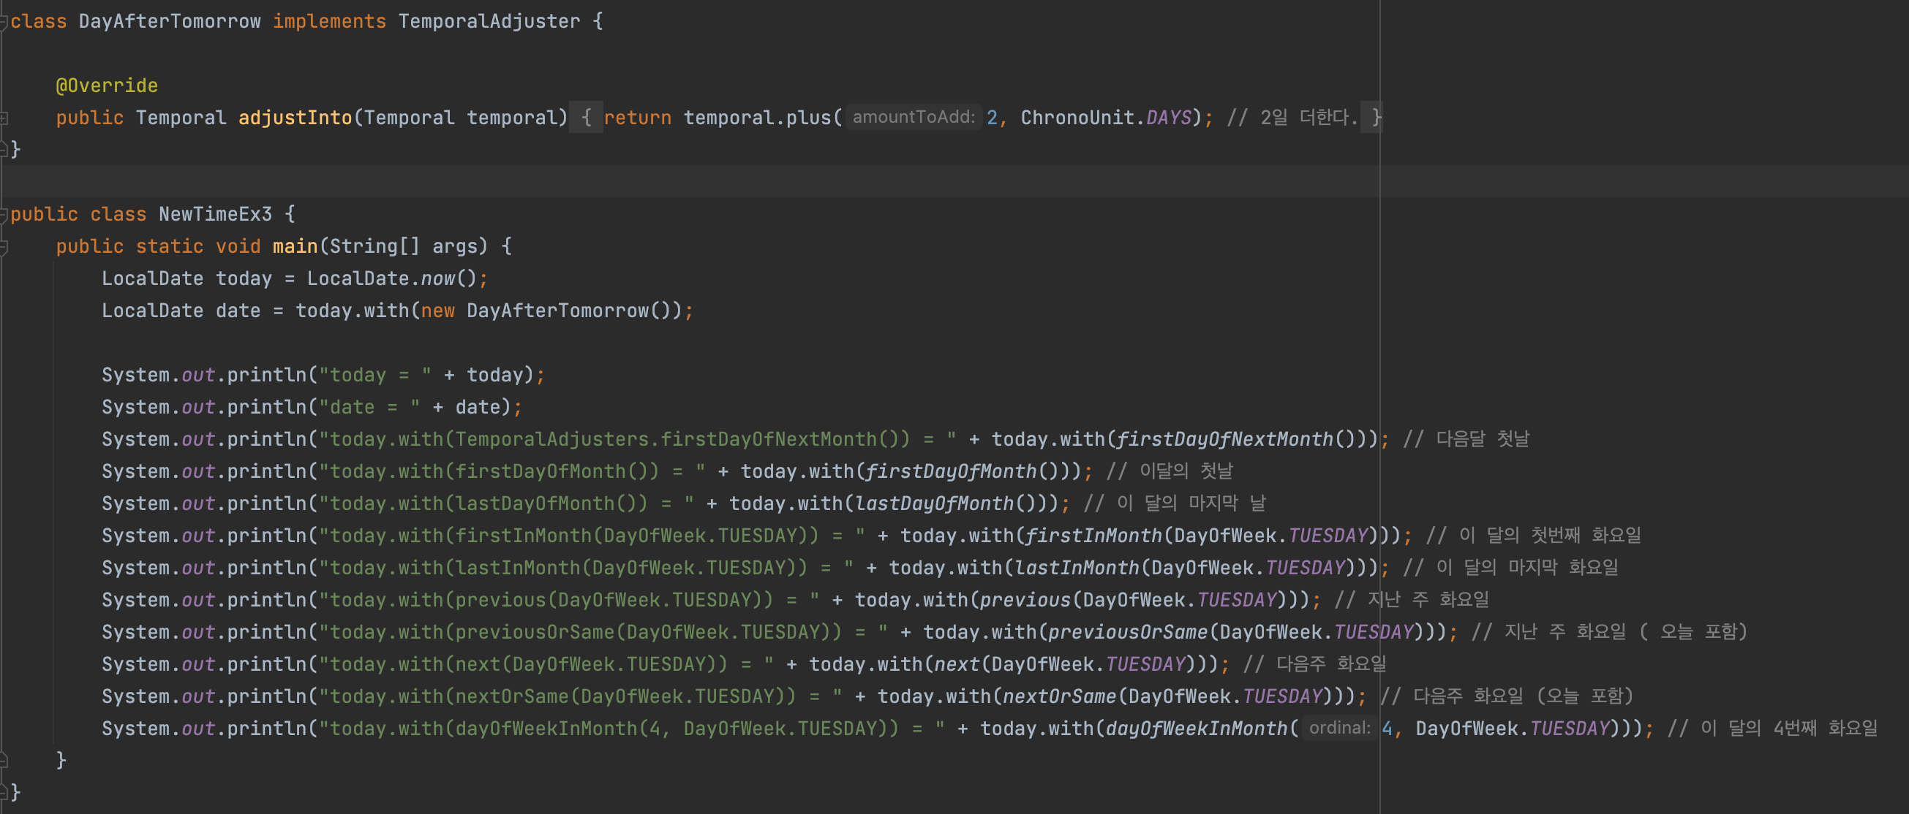The image size is (1909, 814).
Task: Click dayOfWeekInMonth method call in last println
Action: 1196,729
